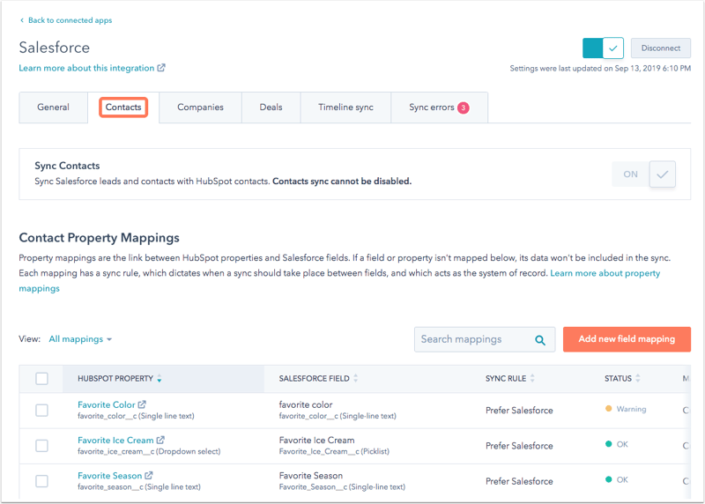705x504 pixels.
Task: Open Favorite Season external link icon
Action: point(149,476)
